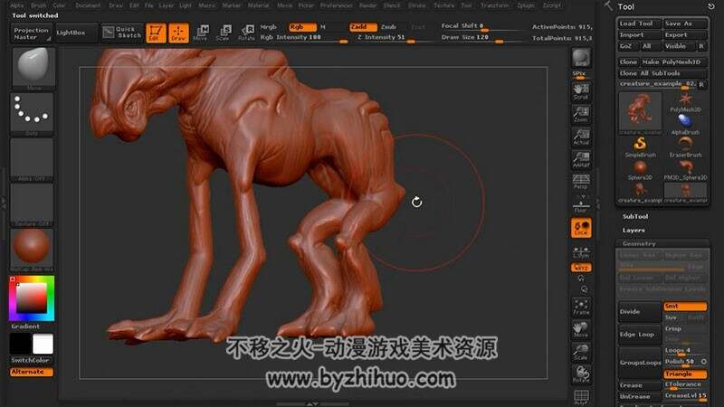Open the Brush menu
The height and width of the screenshot is (407, 724).
[38, 5]
